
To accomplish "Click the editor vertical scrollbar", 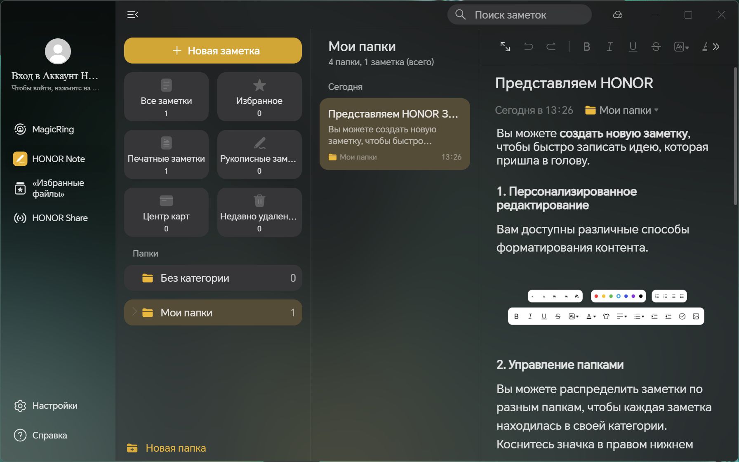I will click(x=735, y=136).
